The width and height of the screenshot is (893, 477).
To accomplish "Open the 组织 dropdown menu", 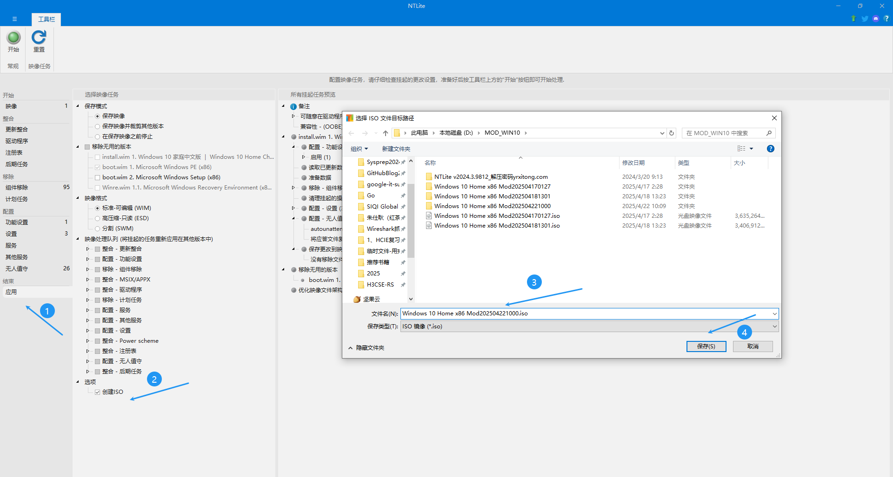I will pos(359,149).
